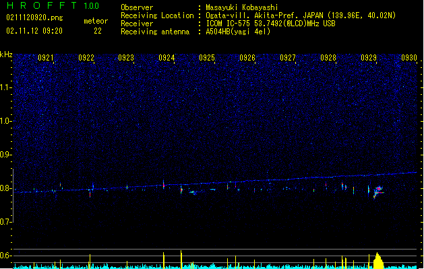Click the 1.1 kHz axis label
This screenshot has height=269, width=424.
click(x=6, y=87)
